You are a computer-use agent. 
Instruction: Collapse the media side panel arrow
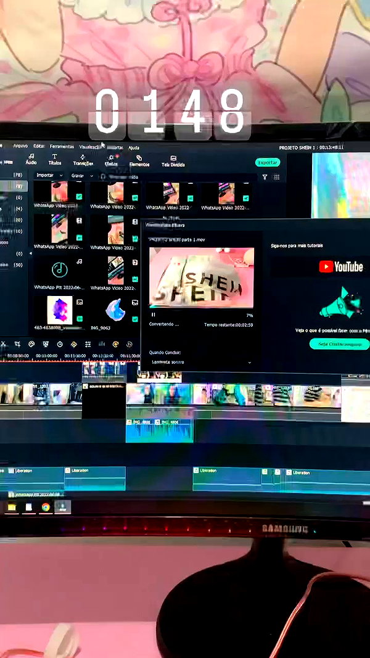30,253
